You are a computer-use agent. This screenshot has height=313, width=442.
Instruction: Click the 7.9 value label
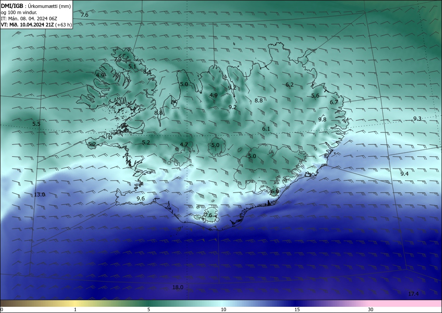click(118, 60)
